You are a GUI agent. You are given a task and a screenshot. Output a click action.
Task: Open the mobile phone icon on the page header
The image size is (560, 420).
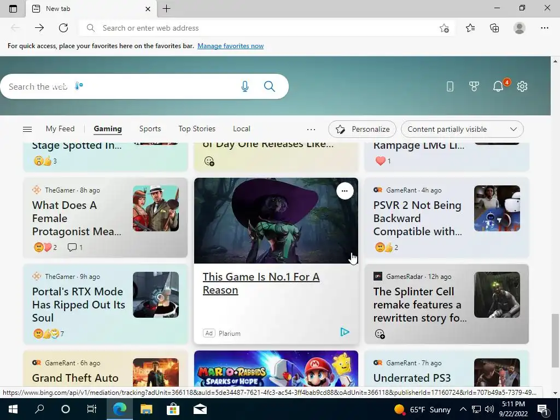click(x=450, y=86)
